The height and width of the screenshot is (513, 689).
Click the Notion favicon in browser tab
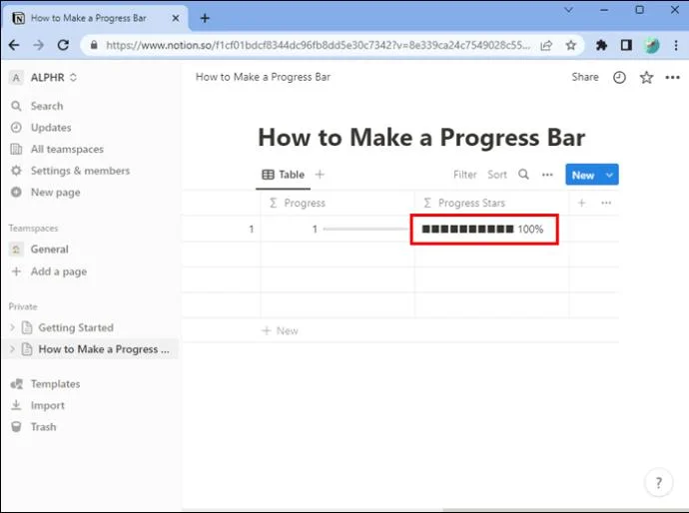tap(18, 18)
